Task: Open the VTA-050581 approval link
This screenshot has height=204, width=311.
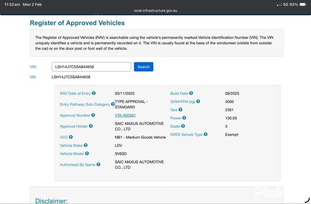Action: 125,115
